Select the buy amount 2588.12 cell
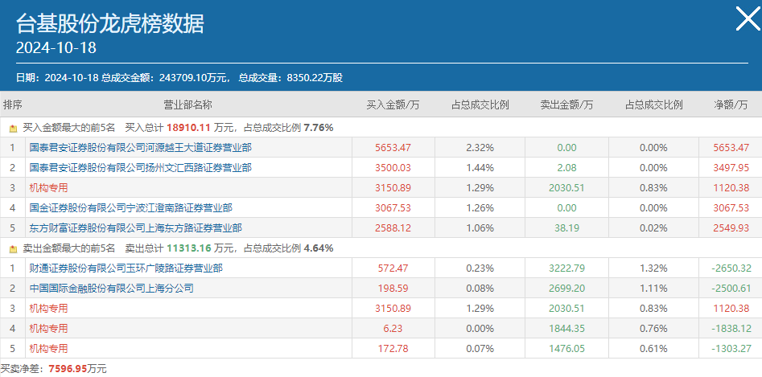762x377 pixels. (x=393, y=227)
